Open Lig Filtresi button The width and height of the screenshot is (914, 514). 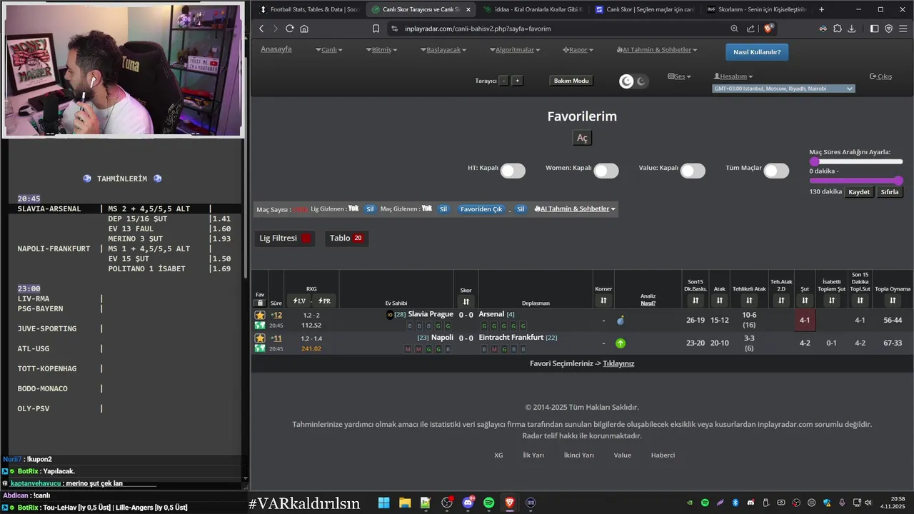click(x=285, y=238)
